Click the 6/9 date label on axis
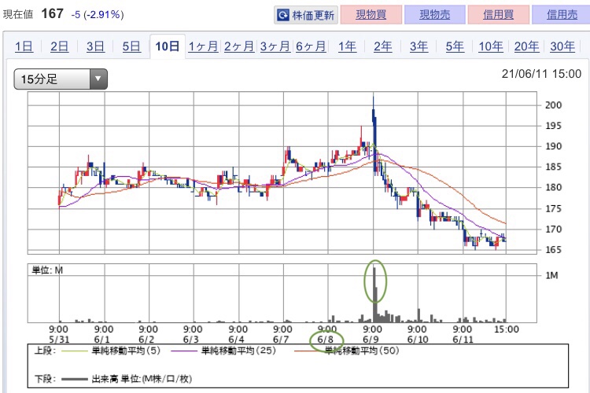This screenshot has height=393, width=590. [x=371, y=340]
